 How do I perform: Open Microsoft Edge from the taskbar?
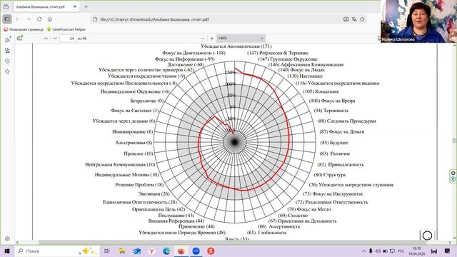(166, 251)
